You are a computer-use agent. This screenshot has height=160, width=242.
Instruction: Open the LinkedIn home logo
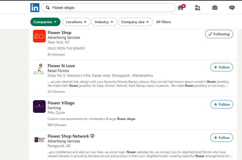coord(35,8)
